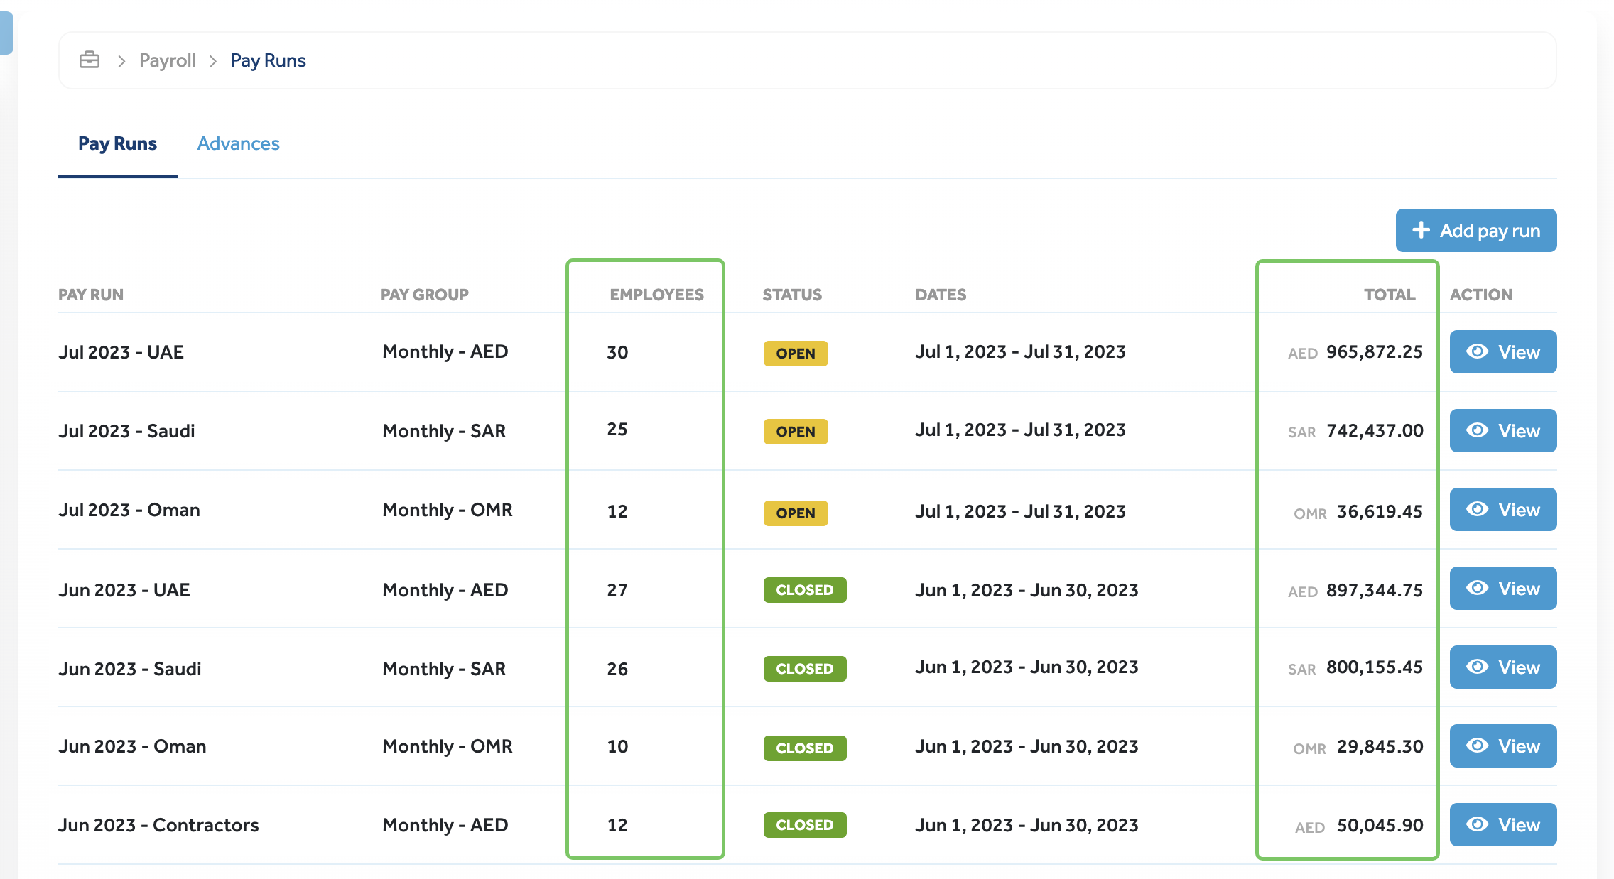The width and height of the screenshot is (1614, 879).
Task: Open Payroll breadcrumb link
Action: [167, 60]
